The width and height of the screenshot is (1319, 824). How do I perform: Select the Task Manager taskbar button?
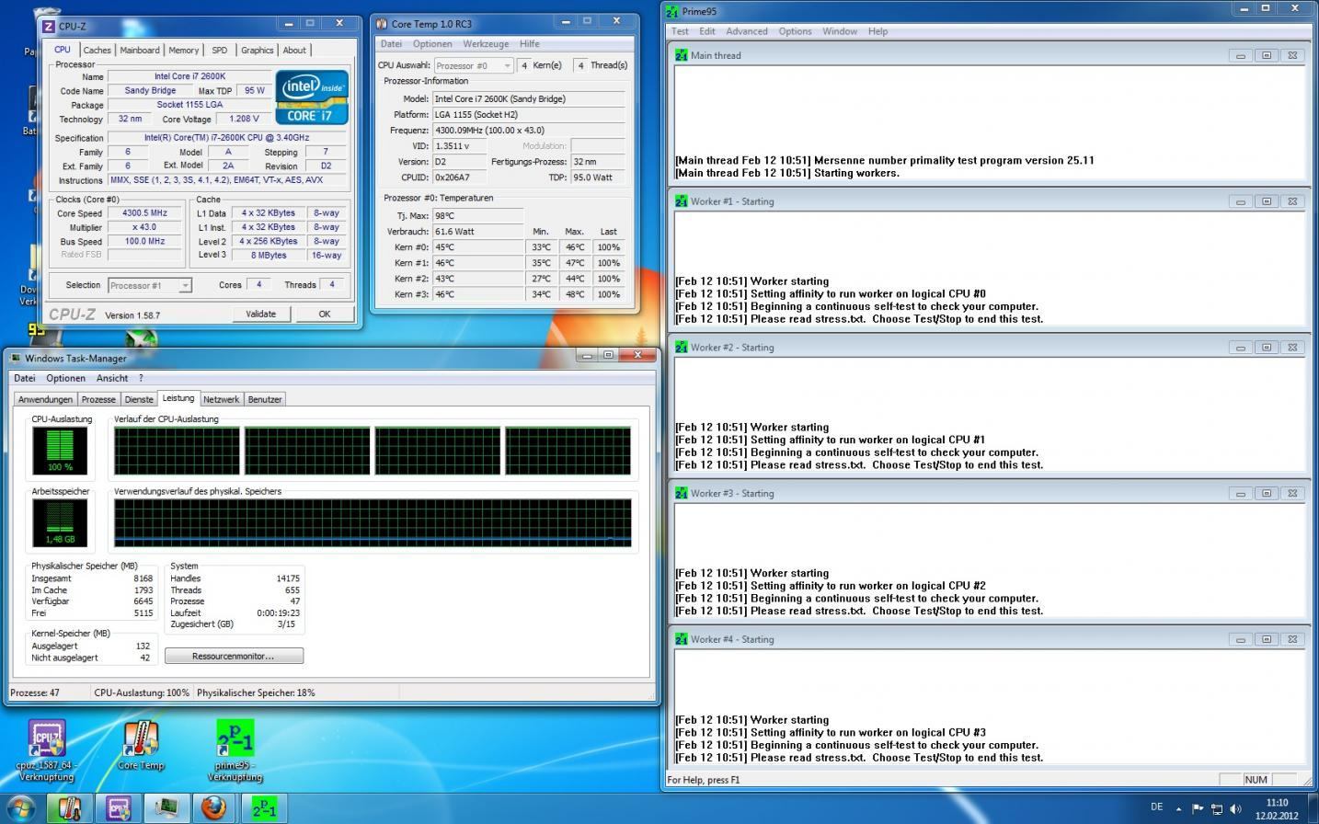pyautogui.click(x=166, y=808)
